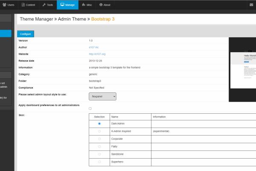Screen dimensions: 256x171
Task: Open the Misc menu
Action: point(87,5)
